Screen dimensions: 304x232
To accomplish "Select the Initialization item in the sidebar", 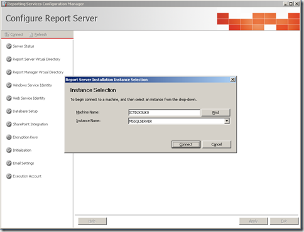I will click(22, 150).
